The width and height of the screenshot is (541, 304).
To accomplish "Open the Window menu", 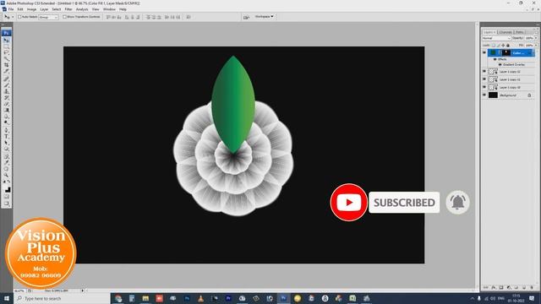I will (109, 9).
